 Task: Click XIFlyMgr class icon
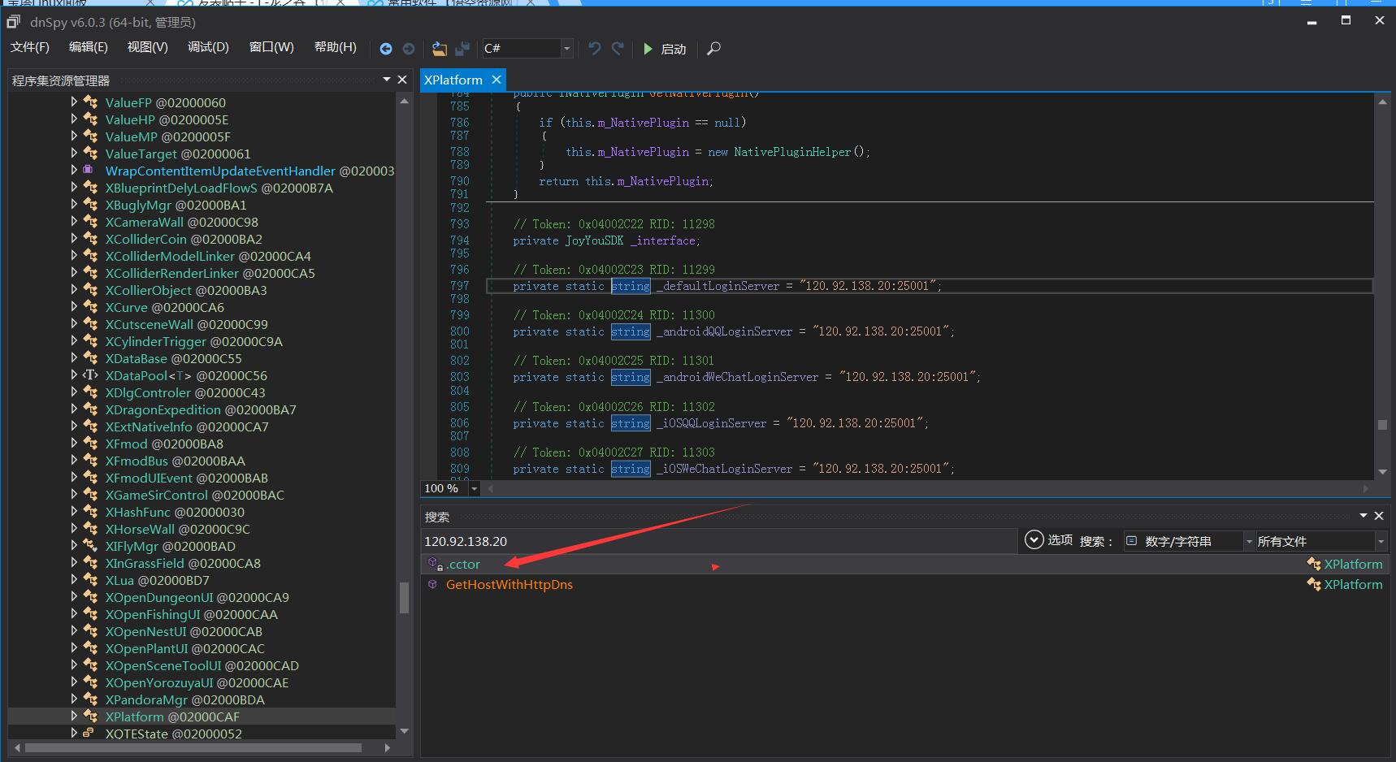tap(90, 546)
